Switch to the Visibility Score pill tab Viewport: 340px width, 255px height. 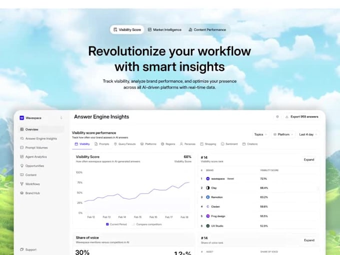127,29
